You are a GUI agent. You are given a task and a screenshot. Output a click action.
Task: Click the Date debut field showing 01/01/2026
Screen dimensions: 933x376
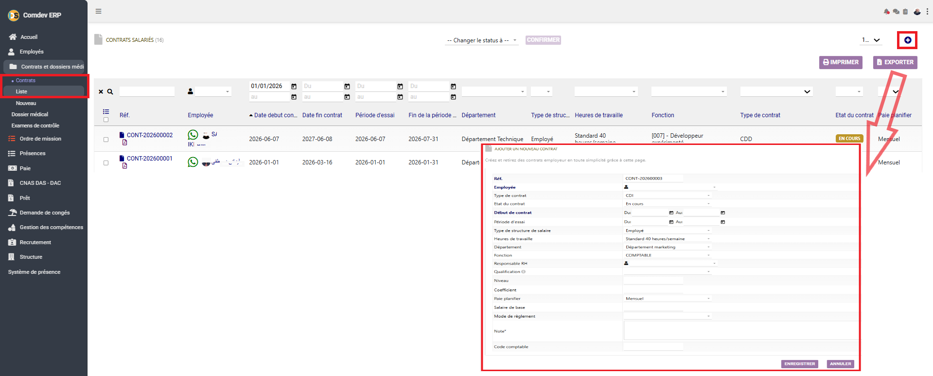[x=269, y=86]
